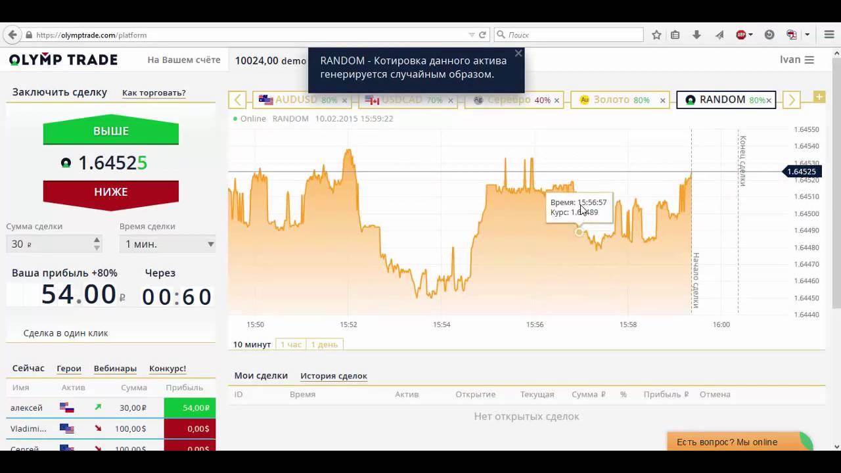The width and height of the screenshot is (841, 473).
Task: Increase deal amount with up arrow
Action: pyautogui.click(x=97, y=240)
